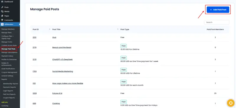This screenshot has height=108, width=236.
Task: Click the Post Type column header
Action: coord(125,30)
